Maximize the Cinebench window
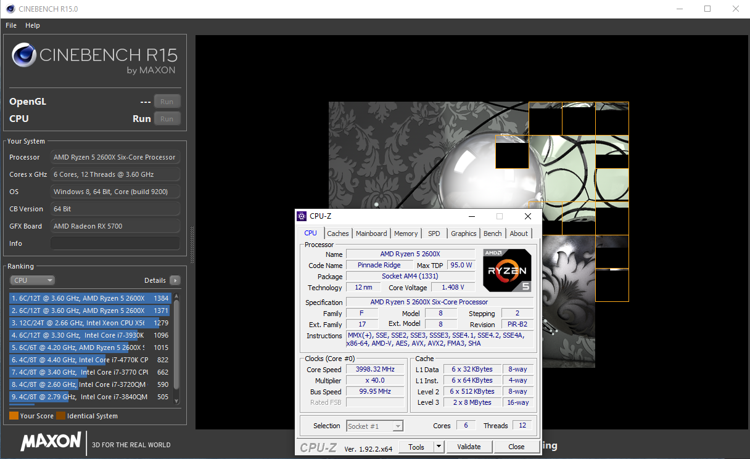This screenshot has width=750, height=459. coord(707,9)
